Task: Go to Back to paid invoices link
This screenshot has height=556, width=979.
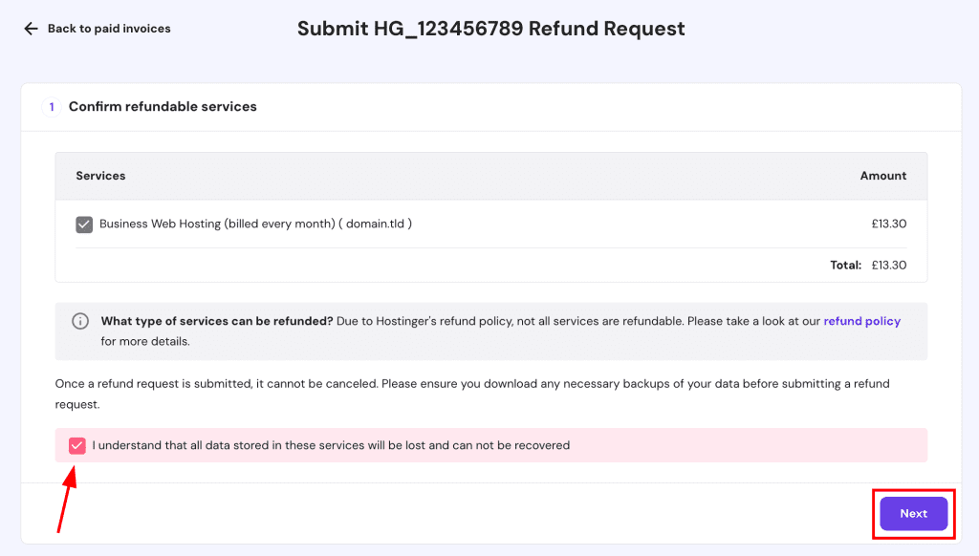Action: (109, 29)
